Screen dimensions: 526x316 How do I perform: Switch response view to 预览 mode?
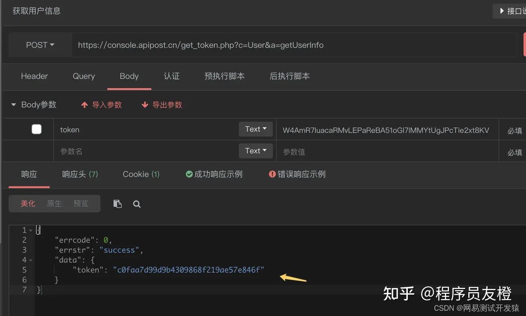pyautogui.click(x=80, y=203)
